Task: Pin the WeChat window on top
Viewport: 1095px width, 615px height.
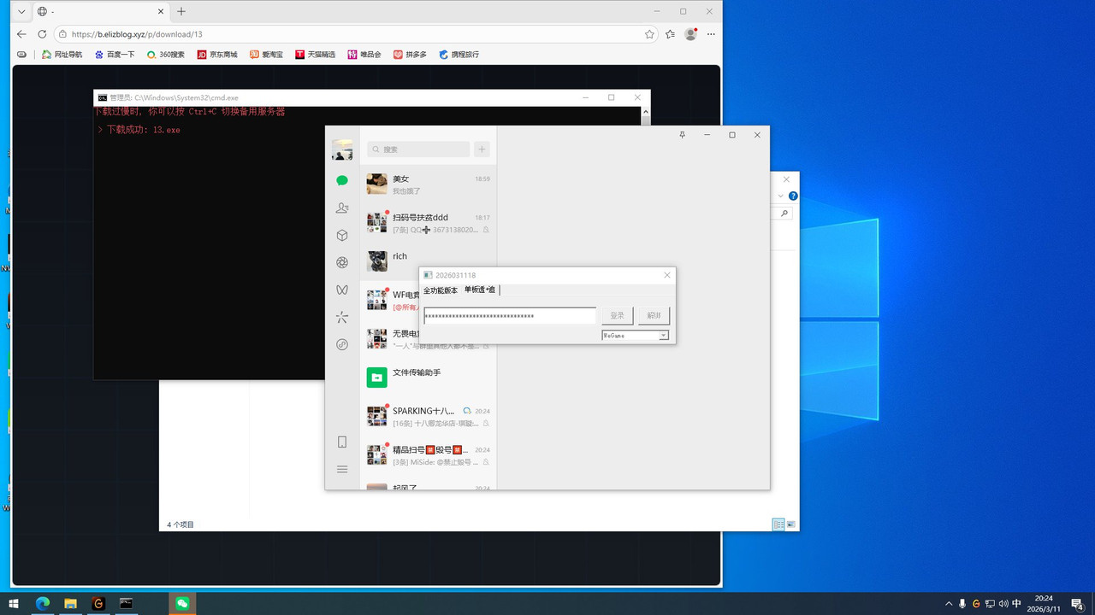Action: pos(682,135)
